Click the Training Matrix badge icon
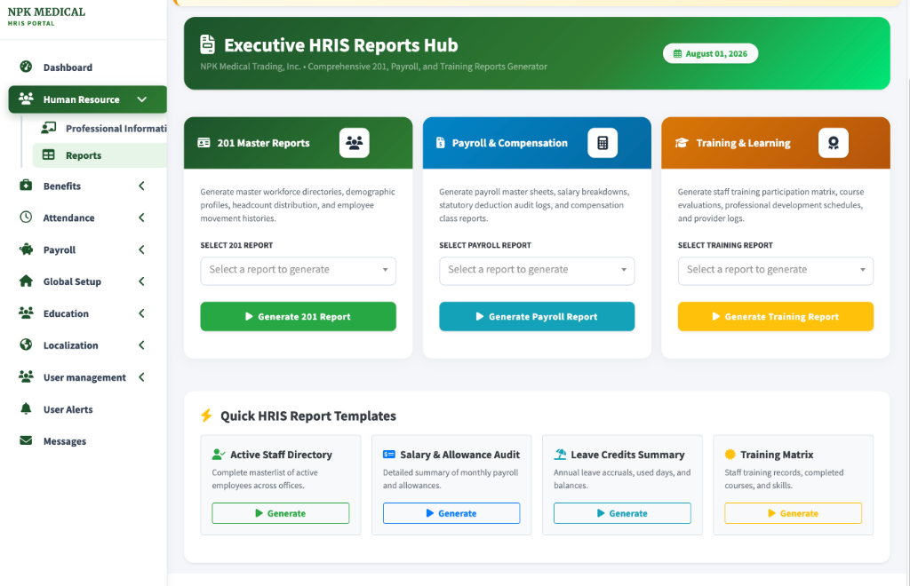 click(x=730, y=455)
